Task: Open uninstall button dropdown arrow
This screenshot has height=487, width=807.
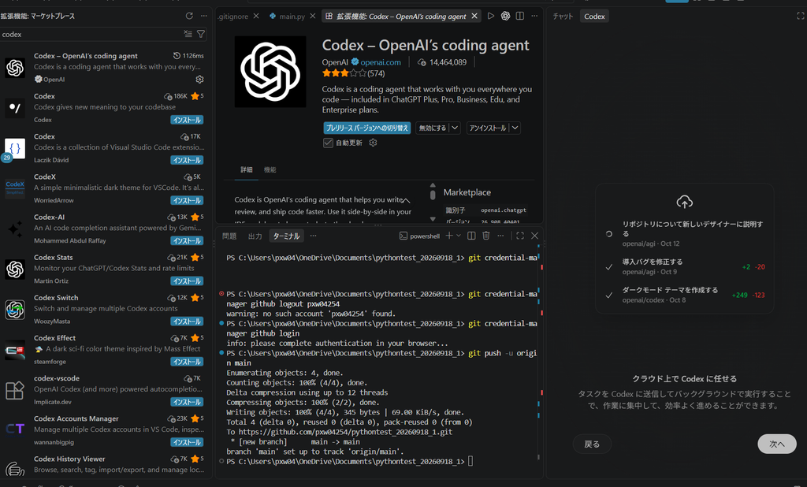Action: point(515,128)
